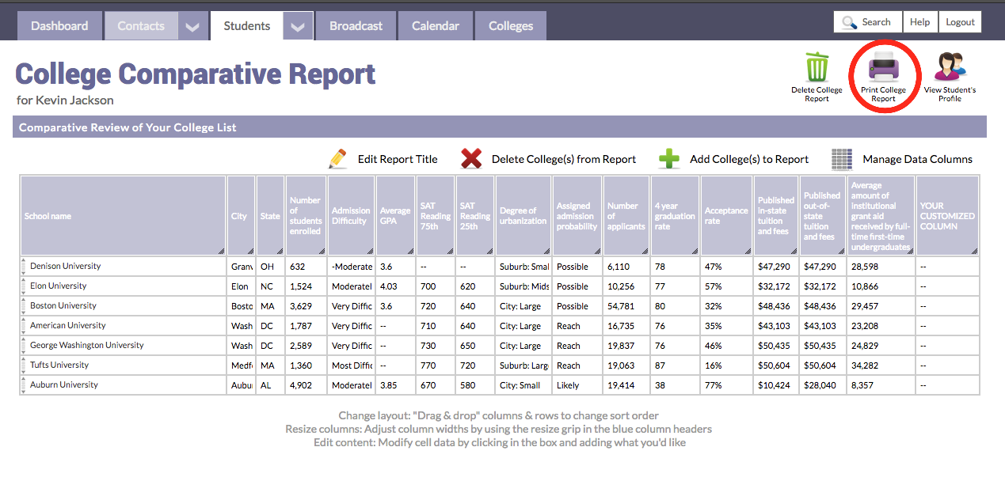Click the 54,781 applicants cell for Boston University
Image resolution: width=1005 pixels, height=500 pixels.
pos(626,306)
